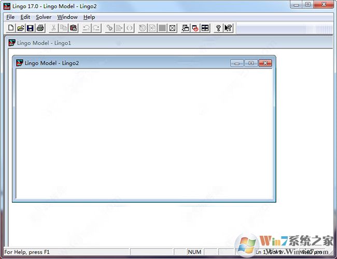Close the Lingo2 model window
Viewport: 337px width, 259px height.
coord(265,63)
